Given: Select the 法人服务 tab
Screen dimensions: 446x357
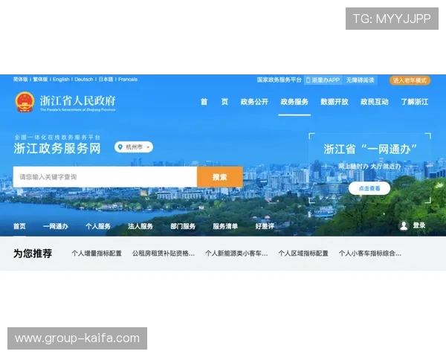Looking at the screenshot, I should click(140, 226).
